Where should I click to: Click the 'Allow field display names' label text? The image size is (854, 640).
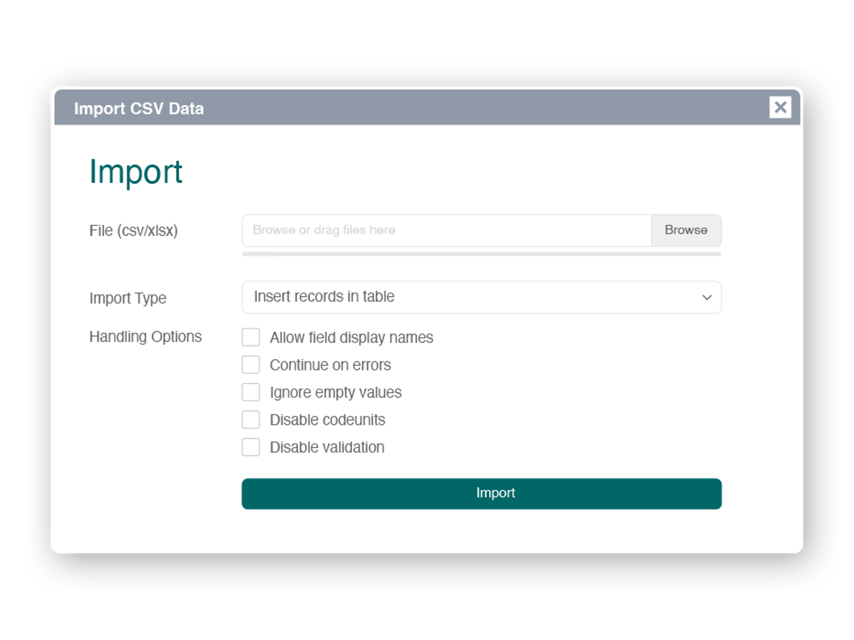(351, 337)
